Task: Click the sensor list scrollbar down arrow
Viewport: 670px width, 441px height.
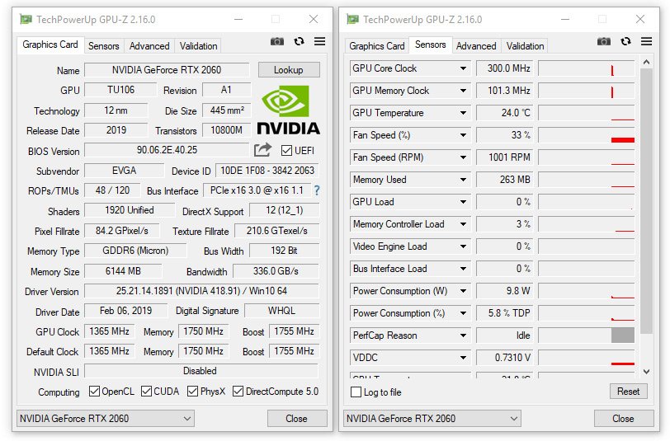Action: [x=645, y=373]
